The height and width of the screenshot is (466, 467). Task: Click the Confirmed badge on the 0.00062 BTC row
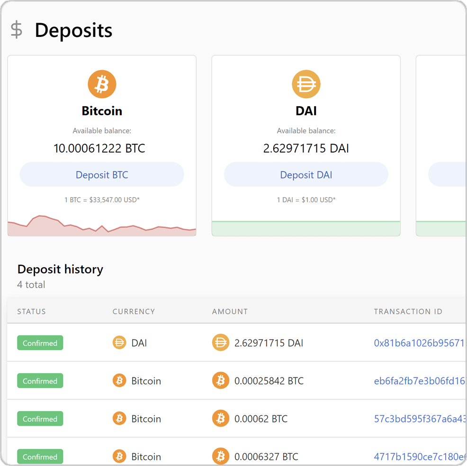pos(40,418)
